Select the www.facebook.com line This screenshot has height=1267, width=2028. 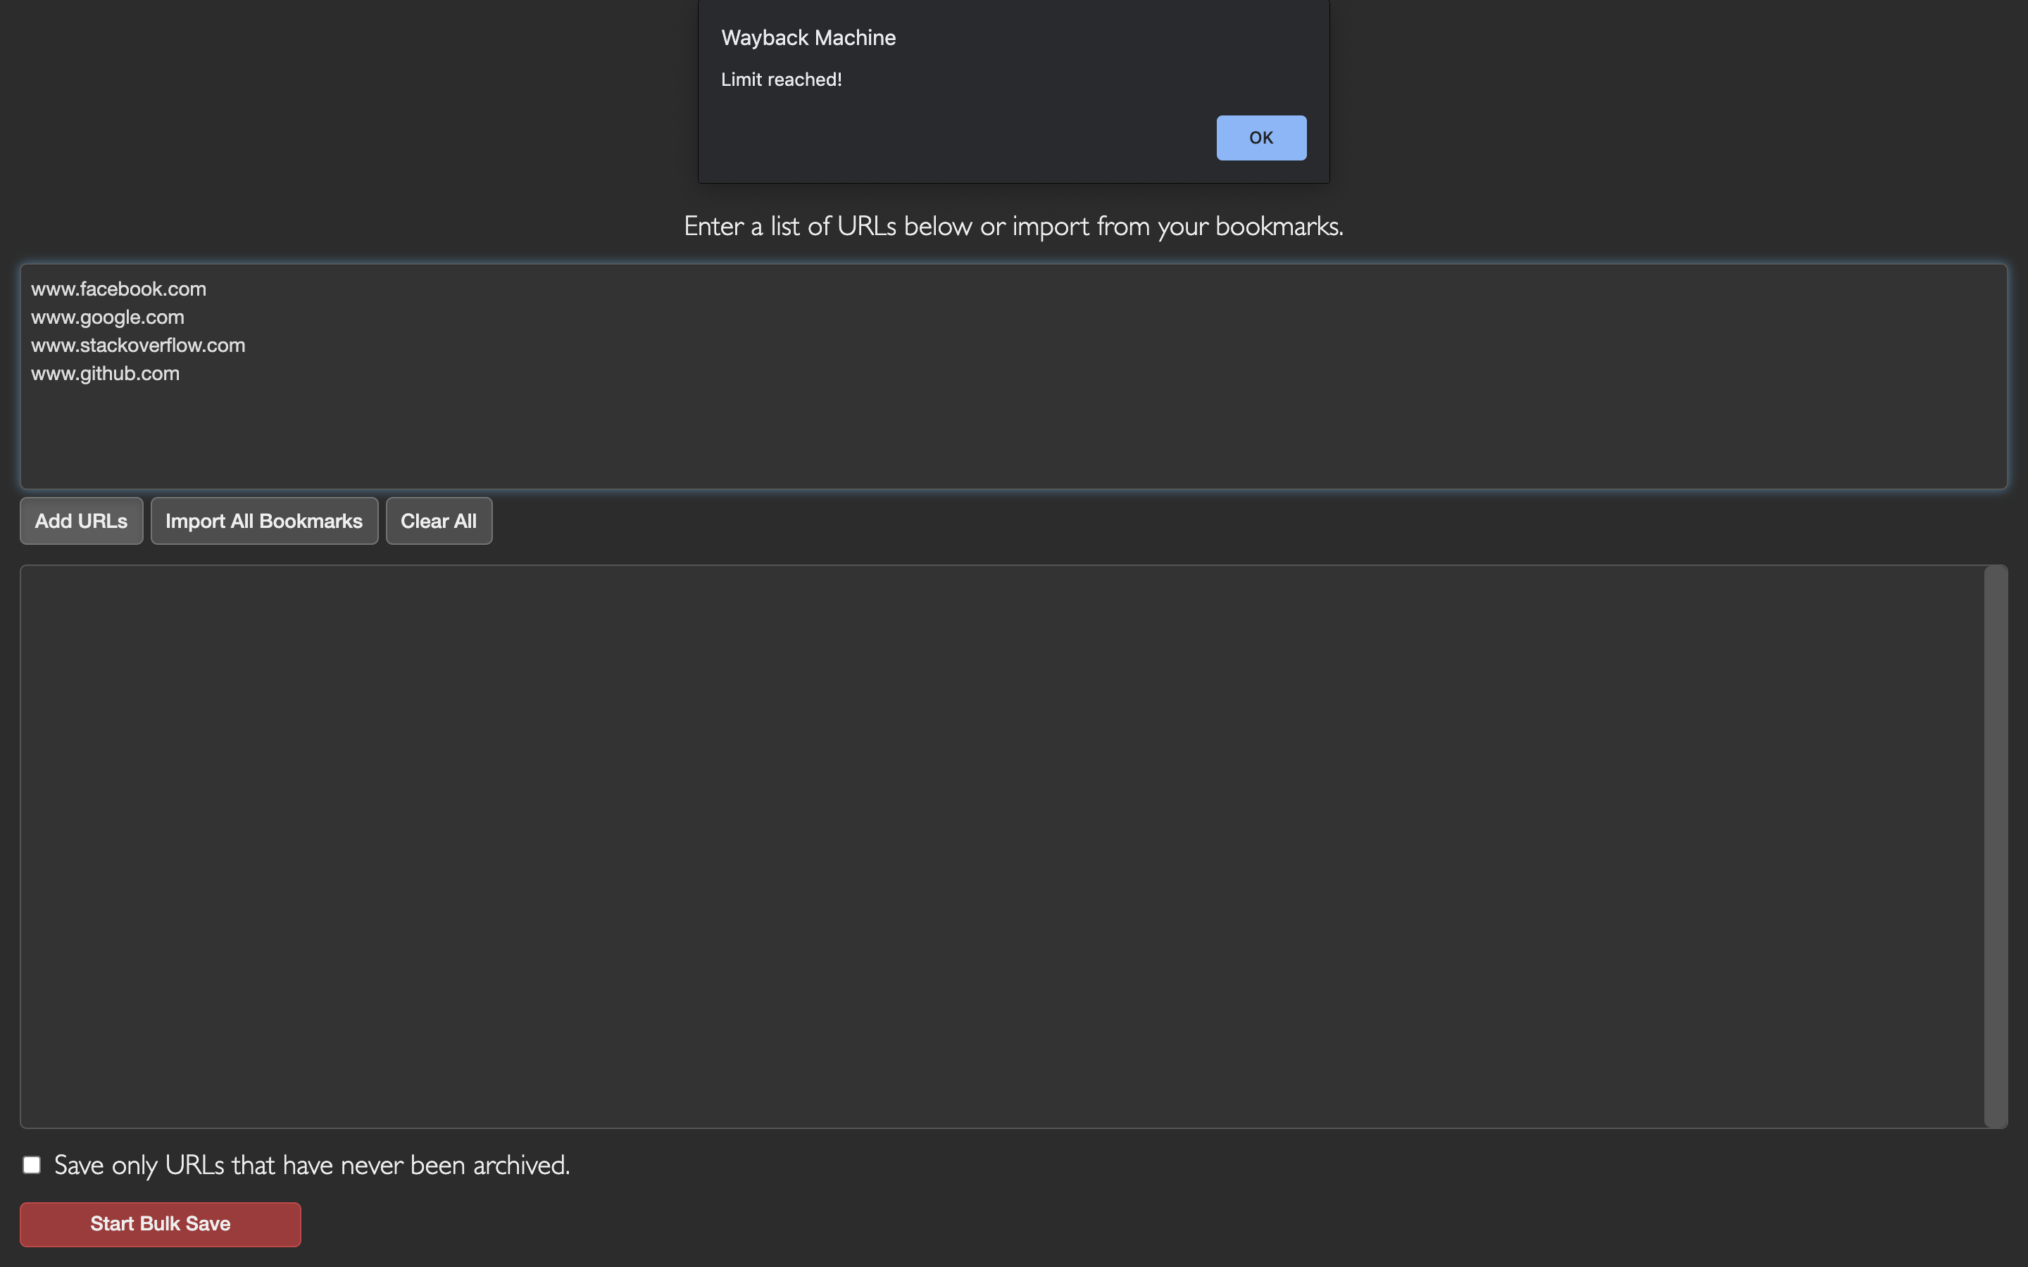coord(118,289)
